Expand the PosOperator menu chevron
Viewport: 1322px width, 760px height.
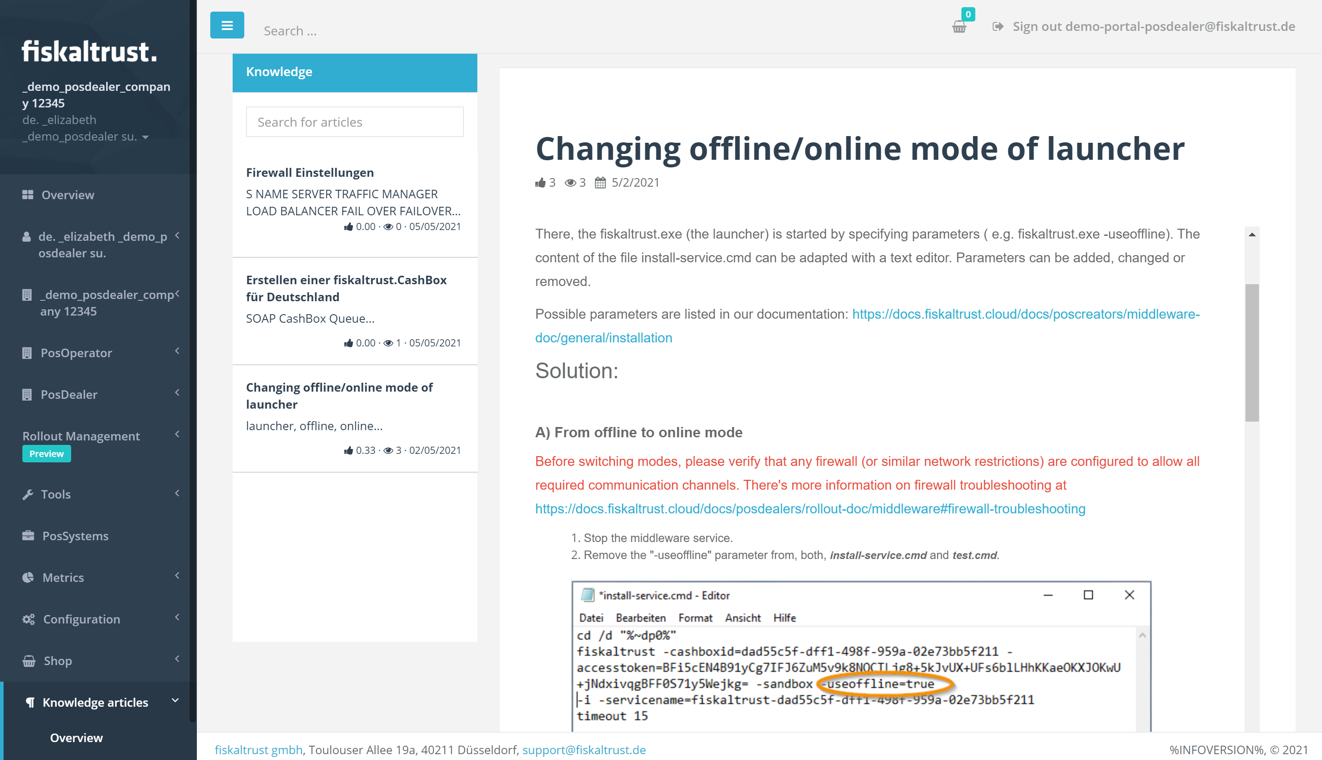pyautogui.click(x=177, y=351)
